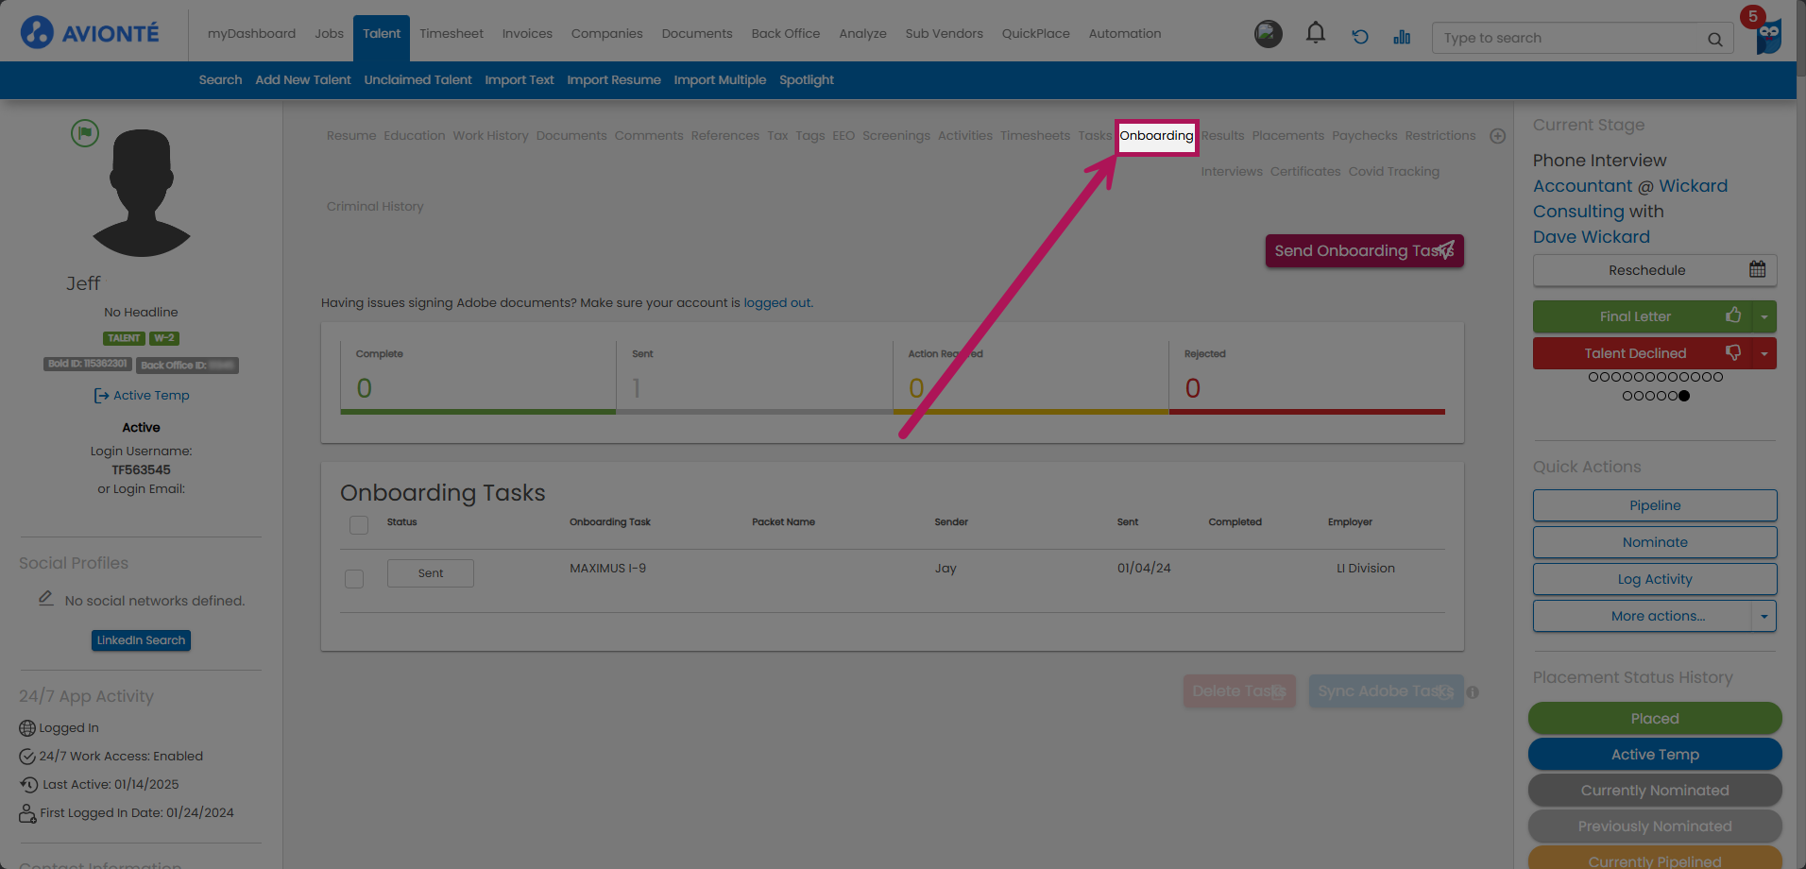This screenshot has width=1806, height=869.
Task: Click the Complete count progress card
Action: coord(478,377)
